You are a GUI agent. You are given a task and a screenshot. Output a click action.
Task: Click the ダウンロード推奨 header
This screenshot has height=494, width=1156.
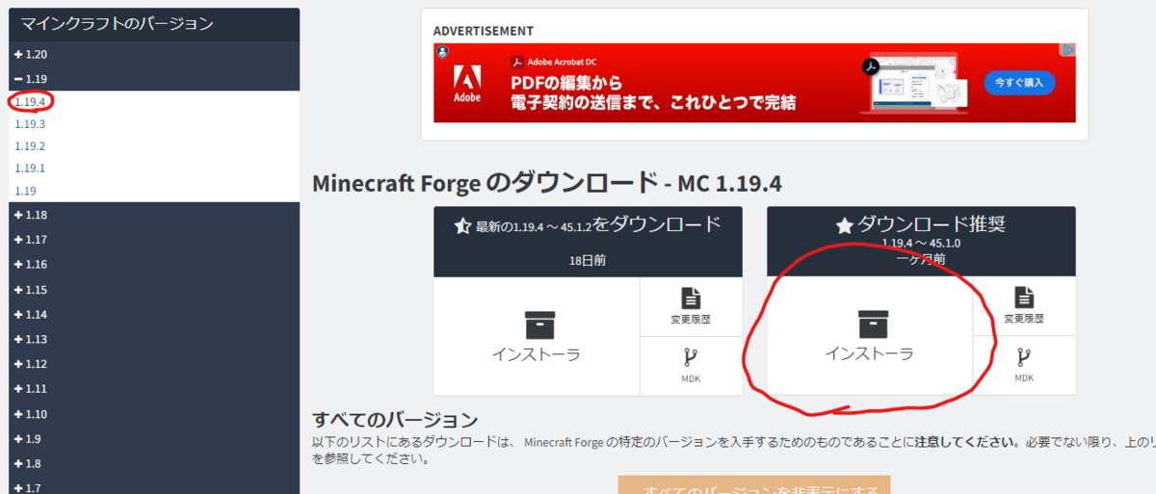point(921,225)
